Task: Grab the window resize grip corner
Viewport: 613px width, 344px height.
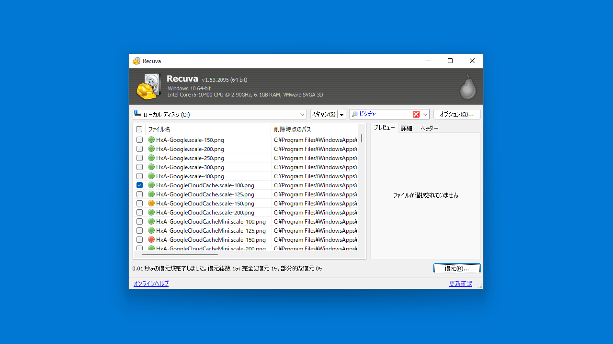Action: click(x=480, y=286)
